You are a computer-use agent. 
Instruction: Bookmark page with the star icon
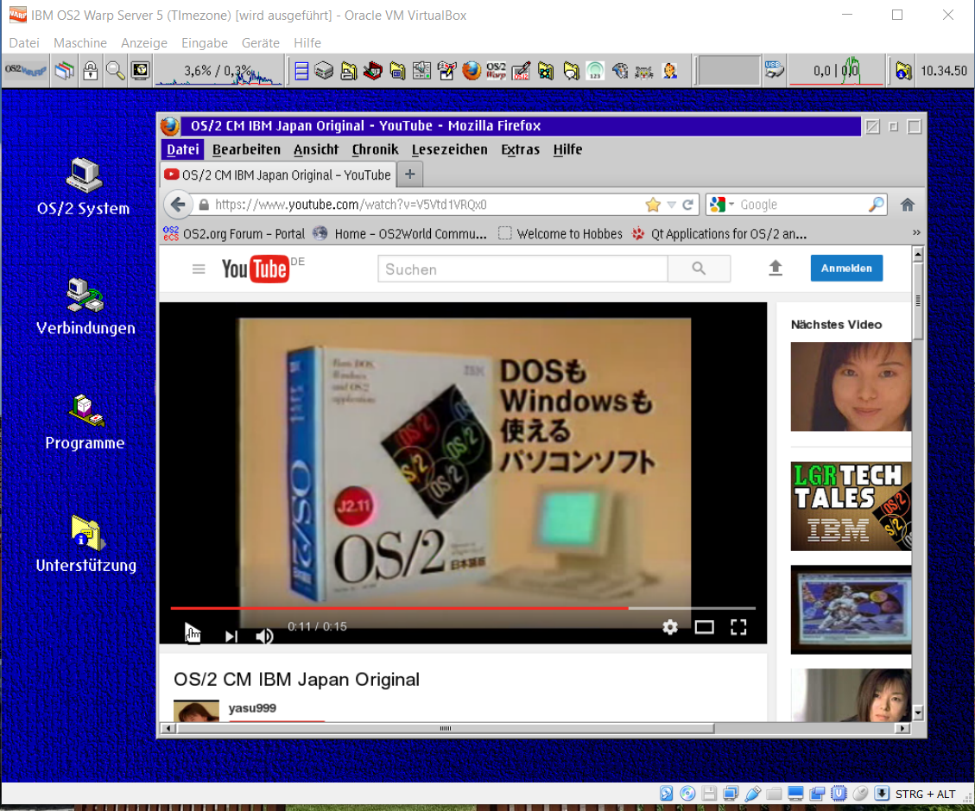(x=653, y=205)
